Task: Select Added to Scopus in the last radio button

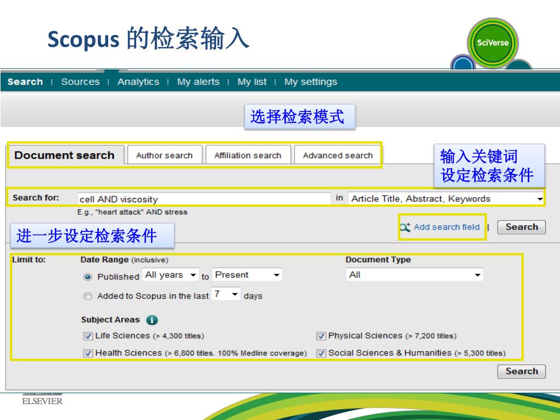Action: [x=87, y=296]
